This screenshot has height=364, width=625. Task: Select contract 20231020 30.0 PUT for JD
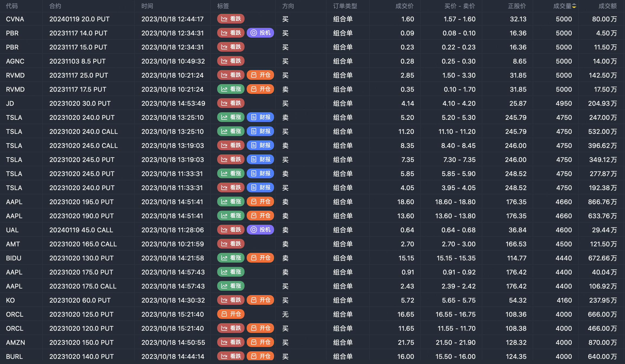click(x=80, y=103)
